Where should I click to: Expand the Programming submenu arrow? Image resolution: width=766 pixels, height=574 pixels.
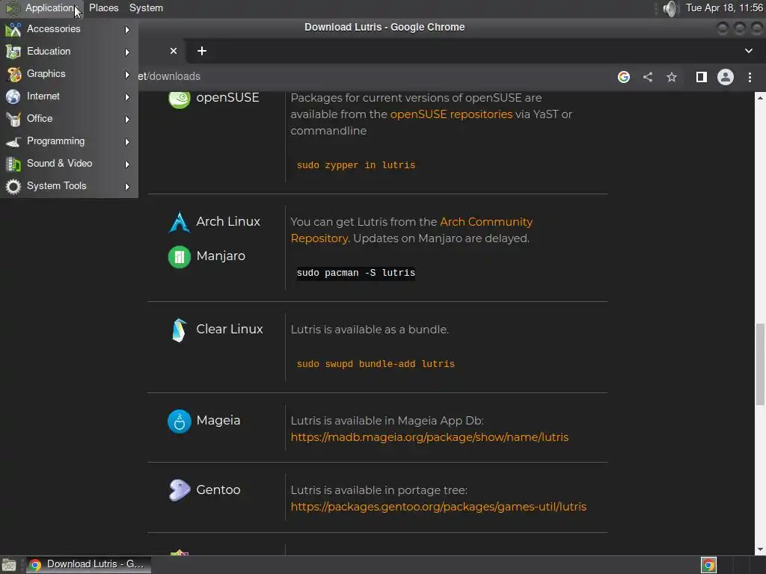127,142
